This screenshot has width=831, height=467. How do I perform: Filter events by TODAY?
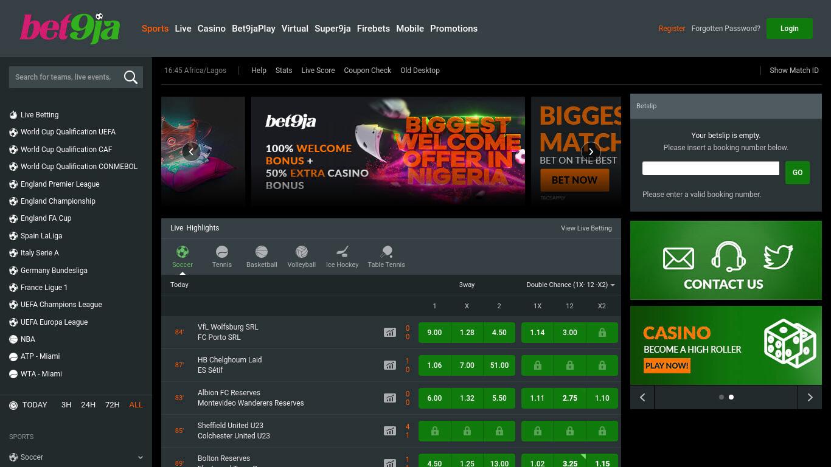35,405
